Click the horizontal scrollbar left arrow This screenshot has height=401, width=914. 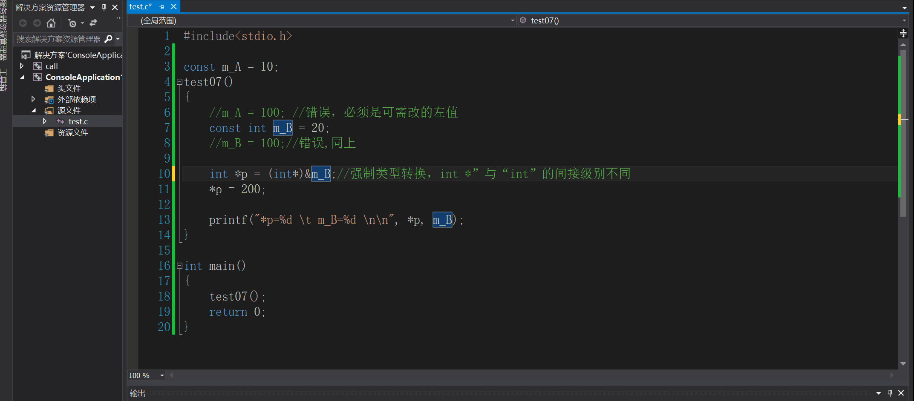172,375
